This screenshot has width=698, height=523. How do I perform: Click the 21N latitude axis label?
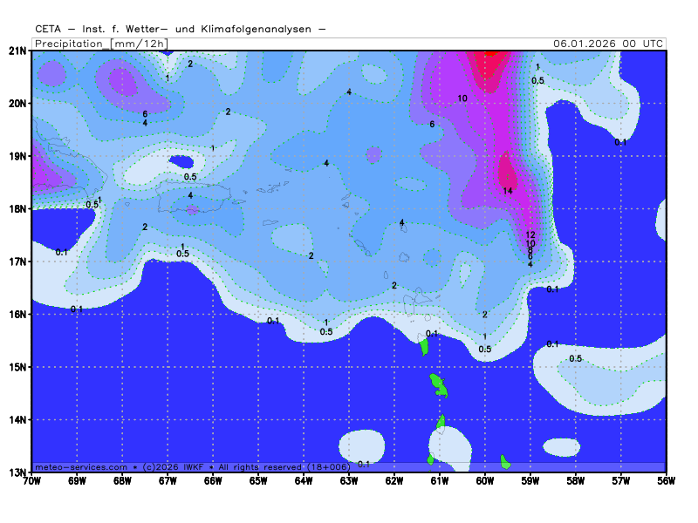17,51
